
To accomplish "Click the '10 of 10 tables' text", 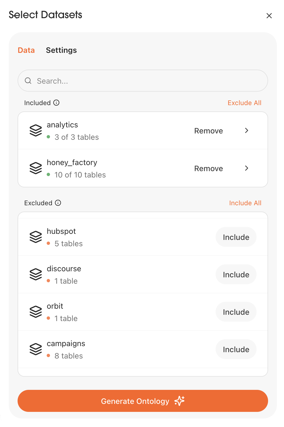I will pyautogui.click(x=80, y=175).
